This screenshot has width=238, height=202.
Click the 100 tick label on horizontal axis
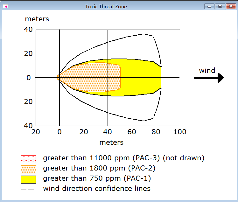pos(180,132)
